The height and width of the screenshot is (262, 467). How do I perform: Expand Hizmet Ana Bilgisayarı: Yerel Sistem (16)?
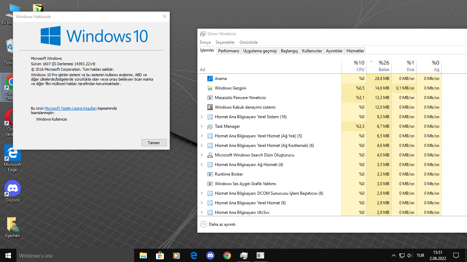202,117
